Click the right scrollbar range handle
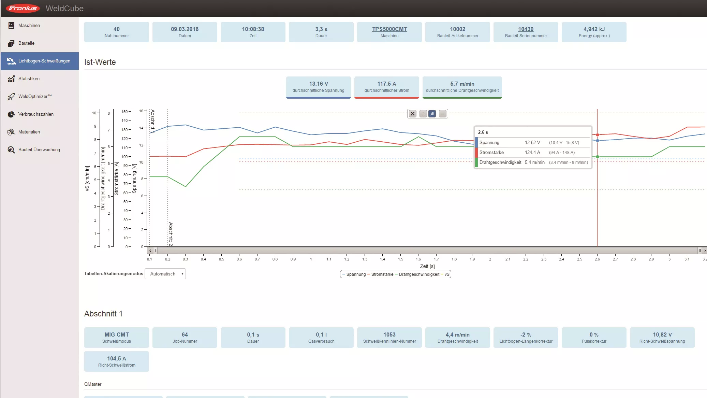Viewport: 707px width, 398px height. point(700,251)
